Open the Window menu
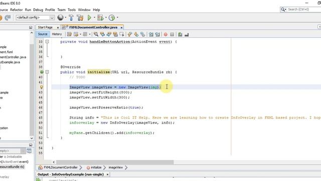The width and height of the screenshot is (321, 181). pyautogui.click(x=84, y=10)
